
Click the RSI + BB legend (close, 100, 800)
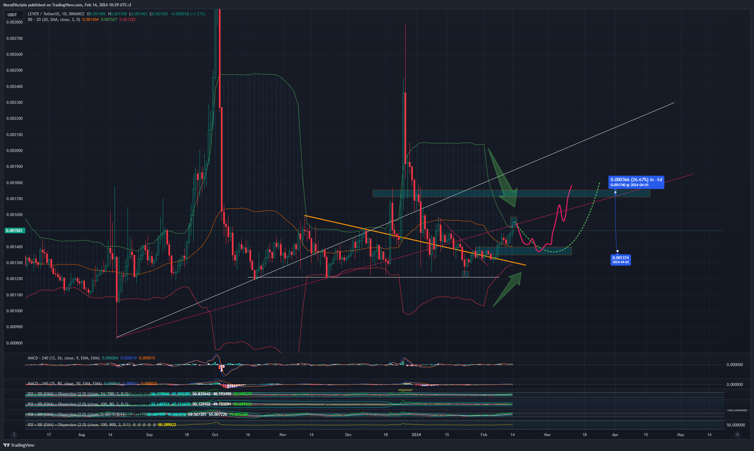(79, 425)
